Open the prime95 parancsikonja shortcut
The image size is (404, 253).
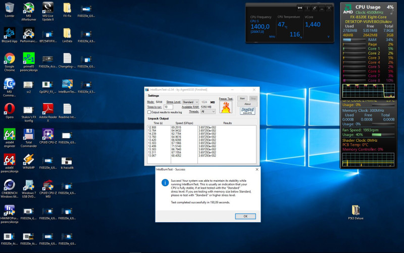pos(29,58)
